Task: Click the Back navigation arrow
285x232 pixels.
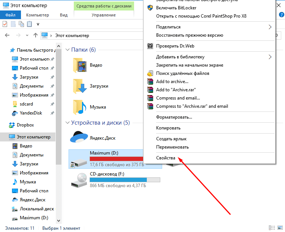Action: pyautogui.click(x=7, y=35)
